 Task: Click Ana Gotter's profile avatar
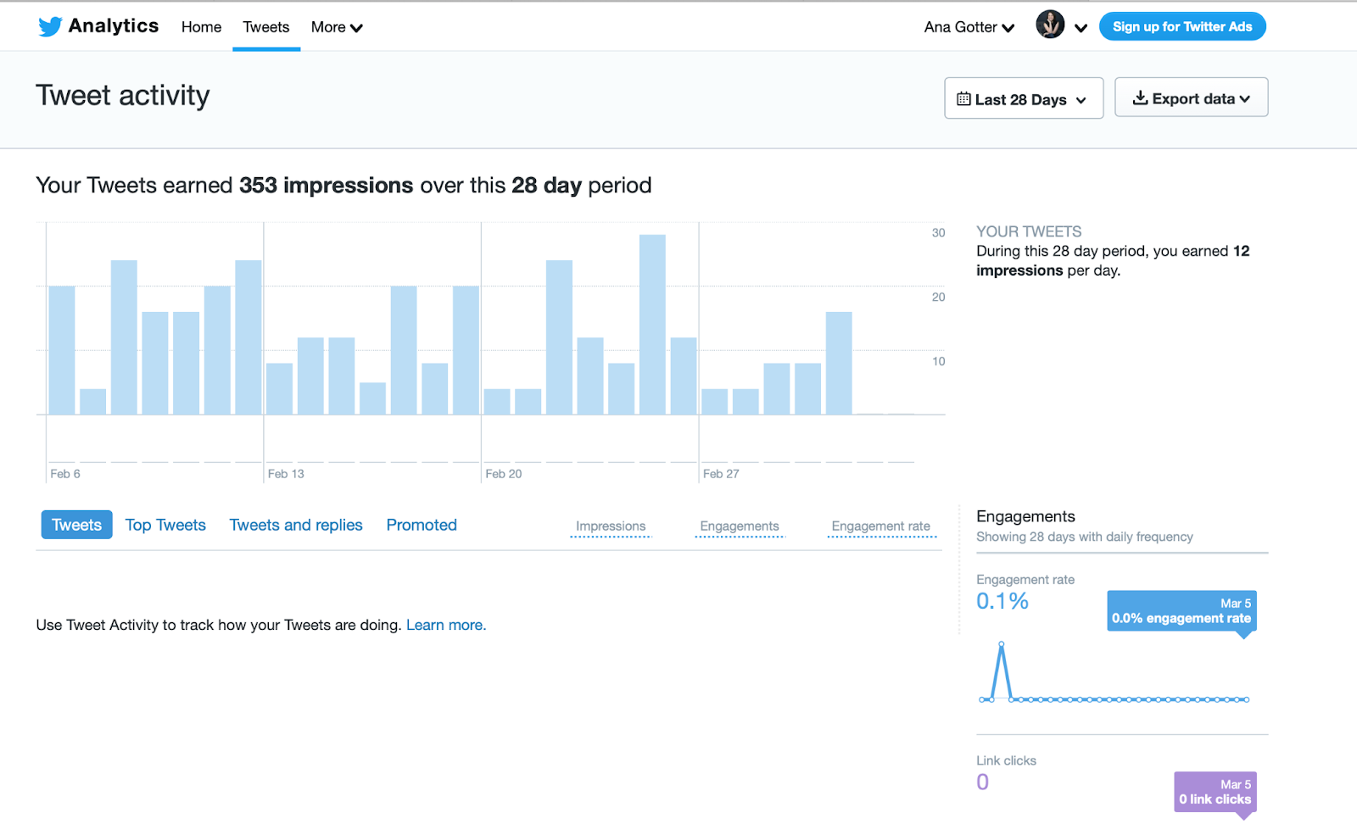coord(1050,25)
